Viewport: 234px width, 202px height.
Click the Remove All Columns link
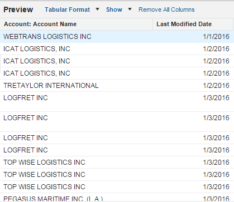[166, 9]
